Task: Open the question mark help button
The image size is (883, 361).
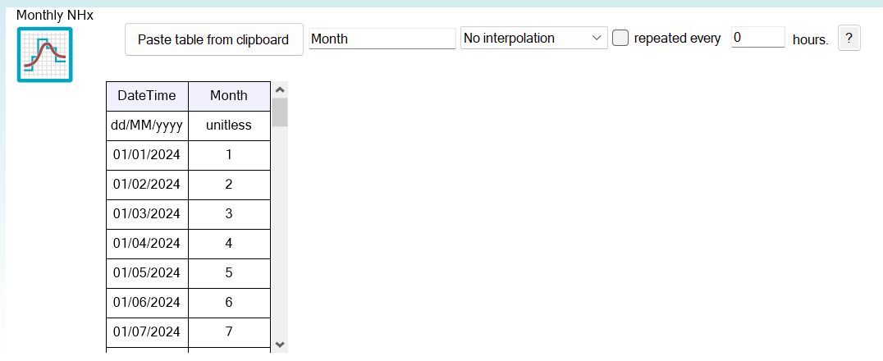Action: tap(849, 38)
